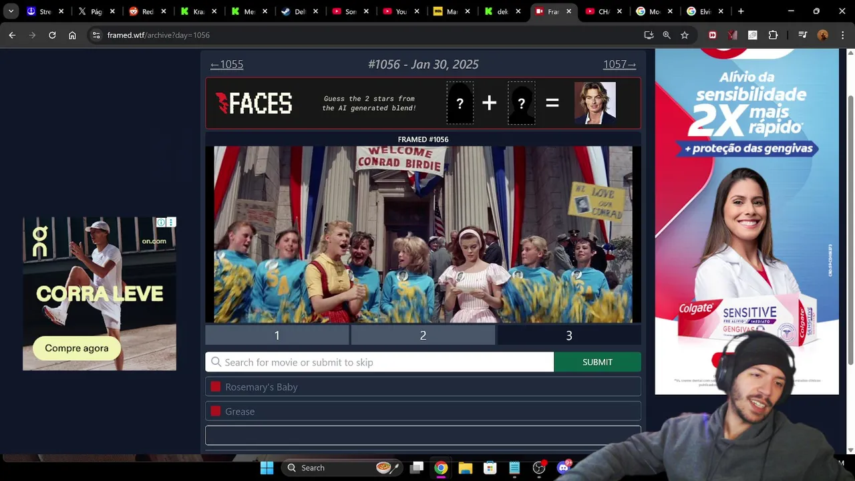Open the zoom magnifier icon in address bar

(x=667, y=35)
